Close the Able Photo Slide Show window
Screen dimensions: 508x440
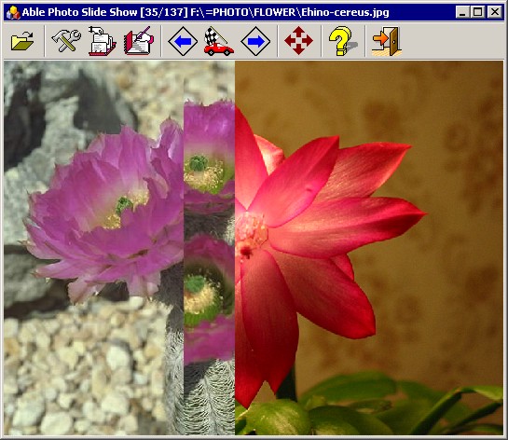click(x=495, y=12)
